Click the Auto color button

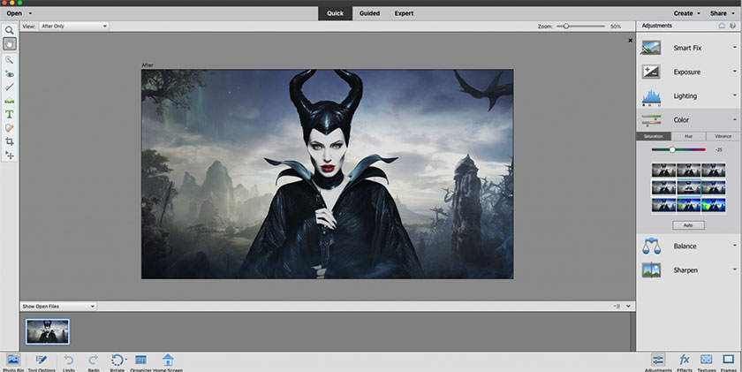[x=688, y=225]
